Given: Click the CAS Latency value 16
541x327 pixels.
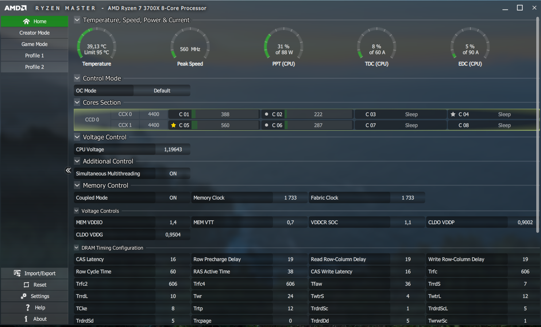Looking at the screenshot, I should click(173, 259).
